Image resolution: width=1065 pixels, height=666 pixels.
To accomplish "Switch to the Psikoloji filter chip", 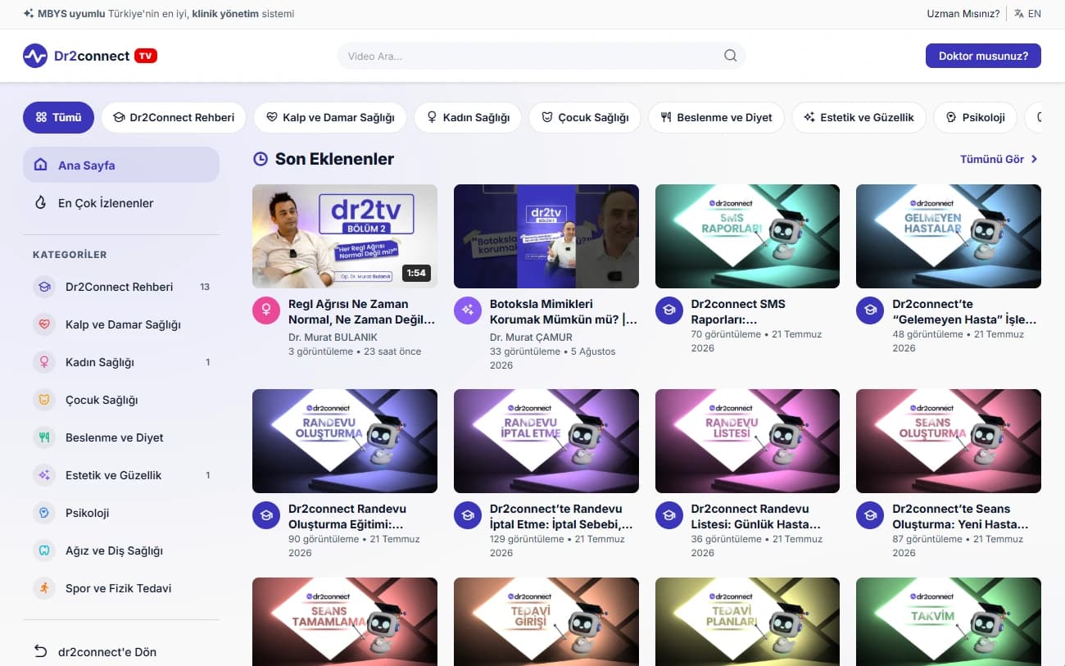I will click(x=974, y=117).
